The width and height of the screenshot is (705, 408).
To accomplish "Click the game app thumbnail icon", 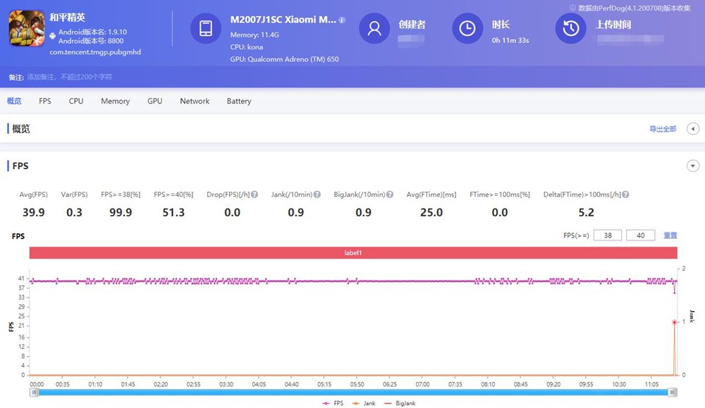I will (27, 28).
